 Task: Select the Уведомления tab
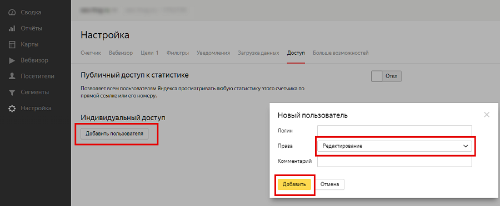213,53
